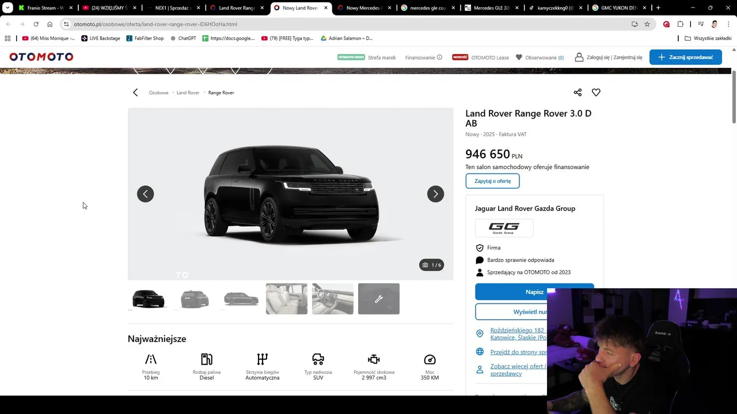Image resolution: width=737 pixels, height=414 pixels.
Task: Select first thumbnail, black front view
Action: point(149,299)
